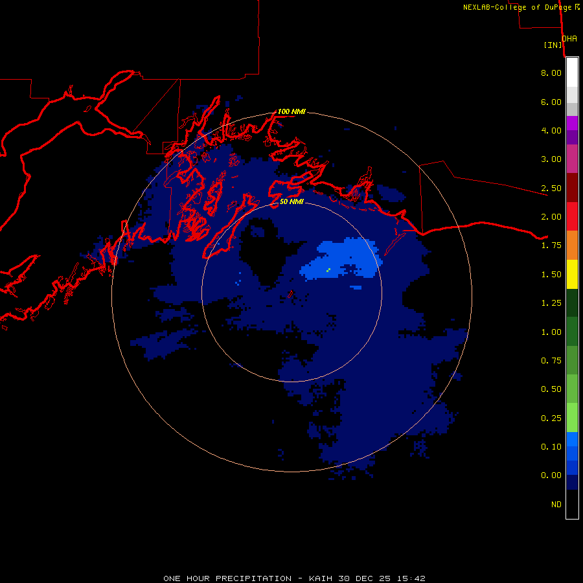Image resolution: width=583 pixels, height=583 pixels.
Task: Click the 0.25 legend value
Action: coord(551,418)
